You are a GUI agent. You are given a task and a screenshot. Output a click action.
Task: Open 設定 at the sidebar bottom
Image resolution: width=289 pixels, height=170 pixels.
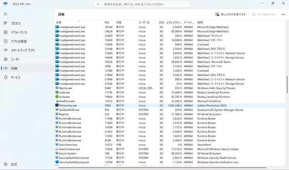14,164
